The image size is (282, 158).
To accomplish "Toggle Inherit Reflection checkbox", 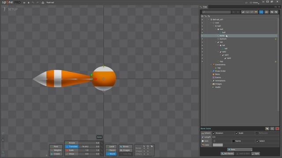I will (257, 133).
